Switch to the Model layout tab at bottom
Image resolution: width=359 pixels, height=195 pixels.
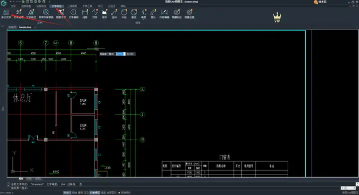coord(21,179)
